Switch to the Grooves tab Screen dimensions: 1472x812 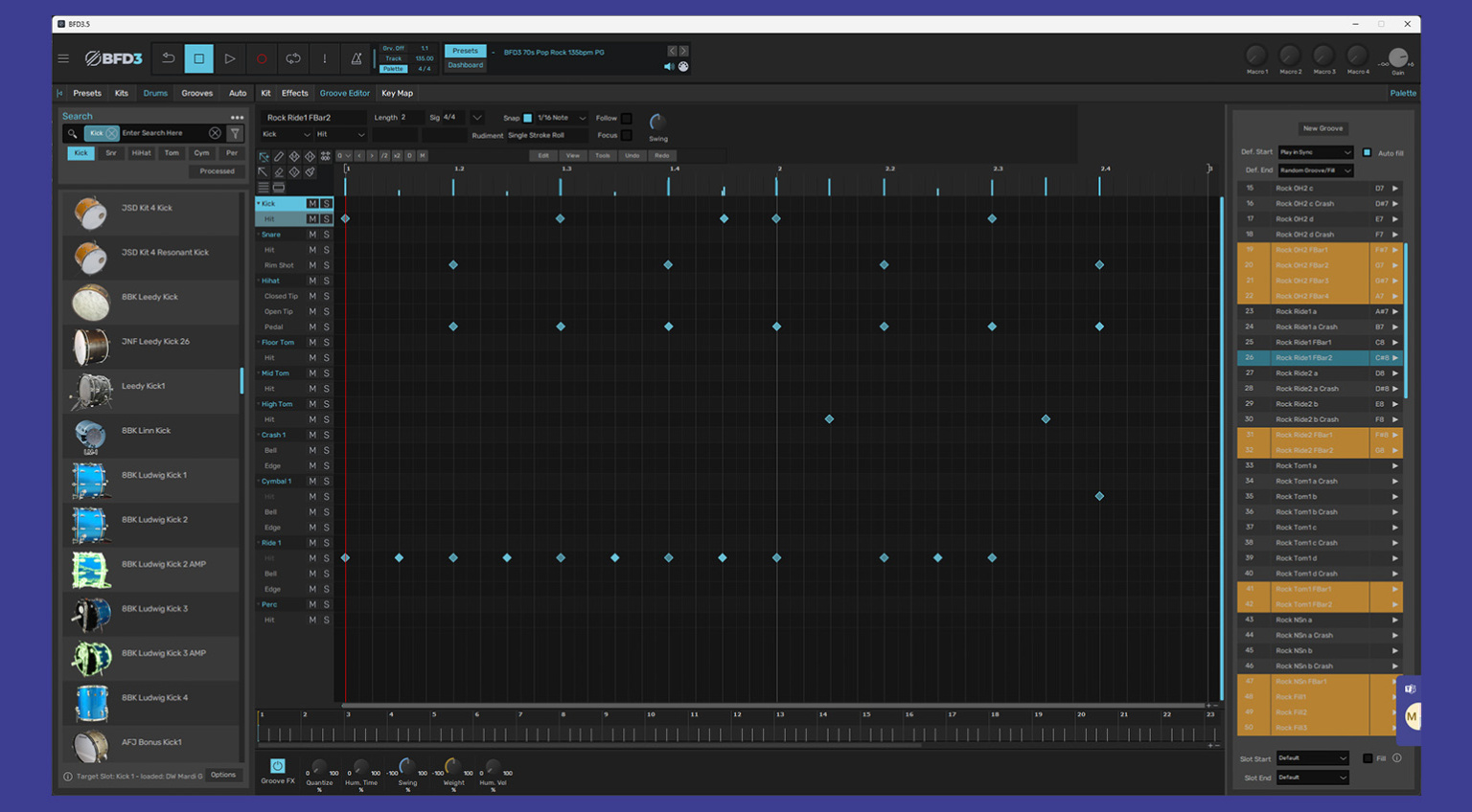[196, 93]
